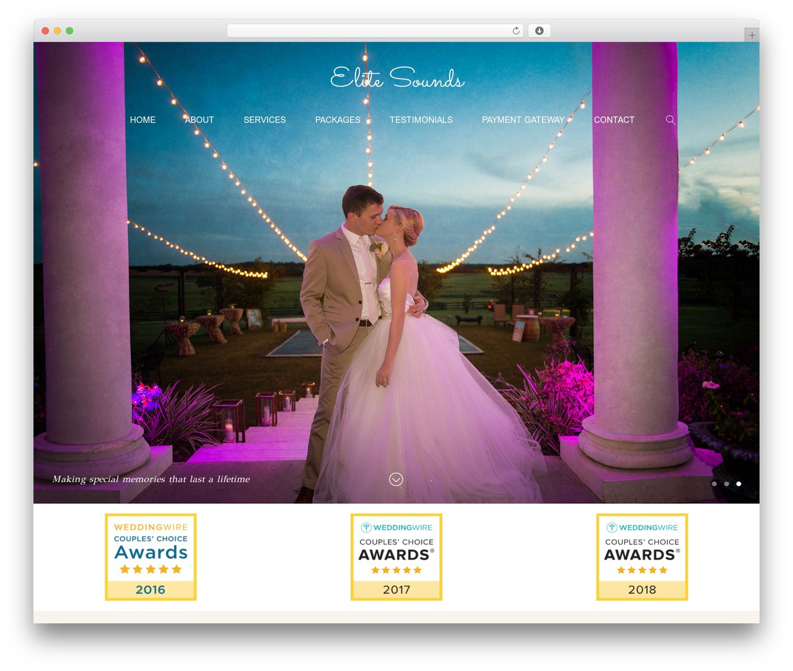
Task: Maximize the window with green button
Action: coord(69,31)
